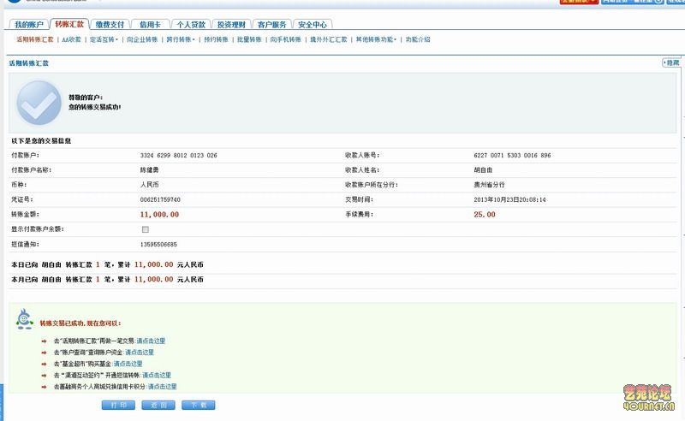
Task: Expand the 定活互转 submenu
Action: coord(103,39)
